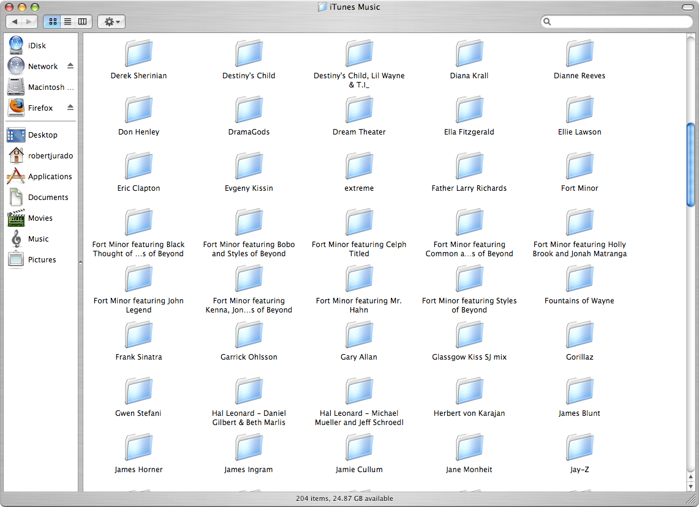The height and width of the screenshot is (507, 699).
Task: Select the James Horner folder
Action: point(138,454)
